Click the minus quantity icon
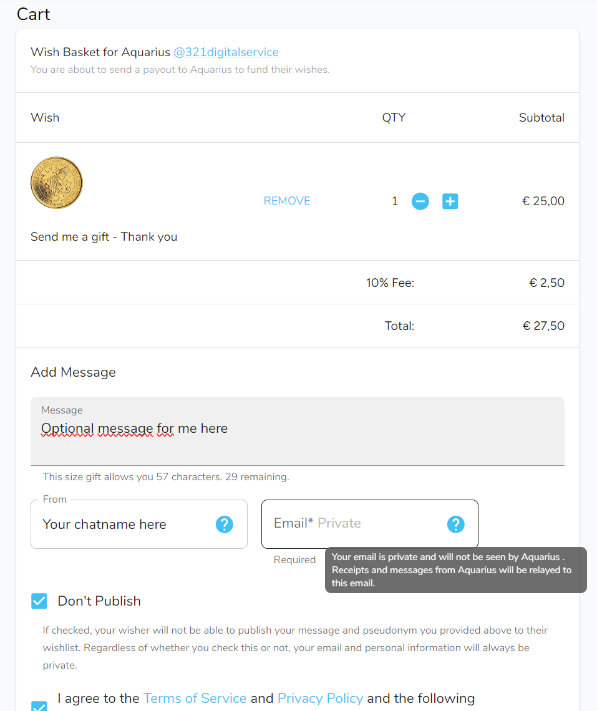597x711 pixels. (x=420, y=201)
